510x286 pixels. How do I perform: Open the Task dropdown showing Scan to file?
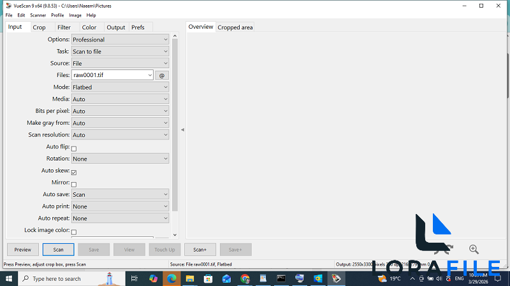pyautogui.click(x=120, y=52)
